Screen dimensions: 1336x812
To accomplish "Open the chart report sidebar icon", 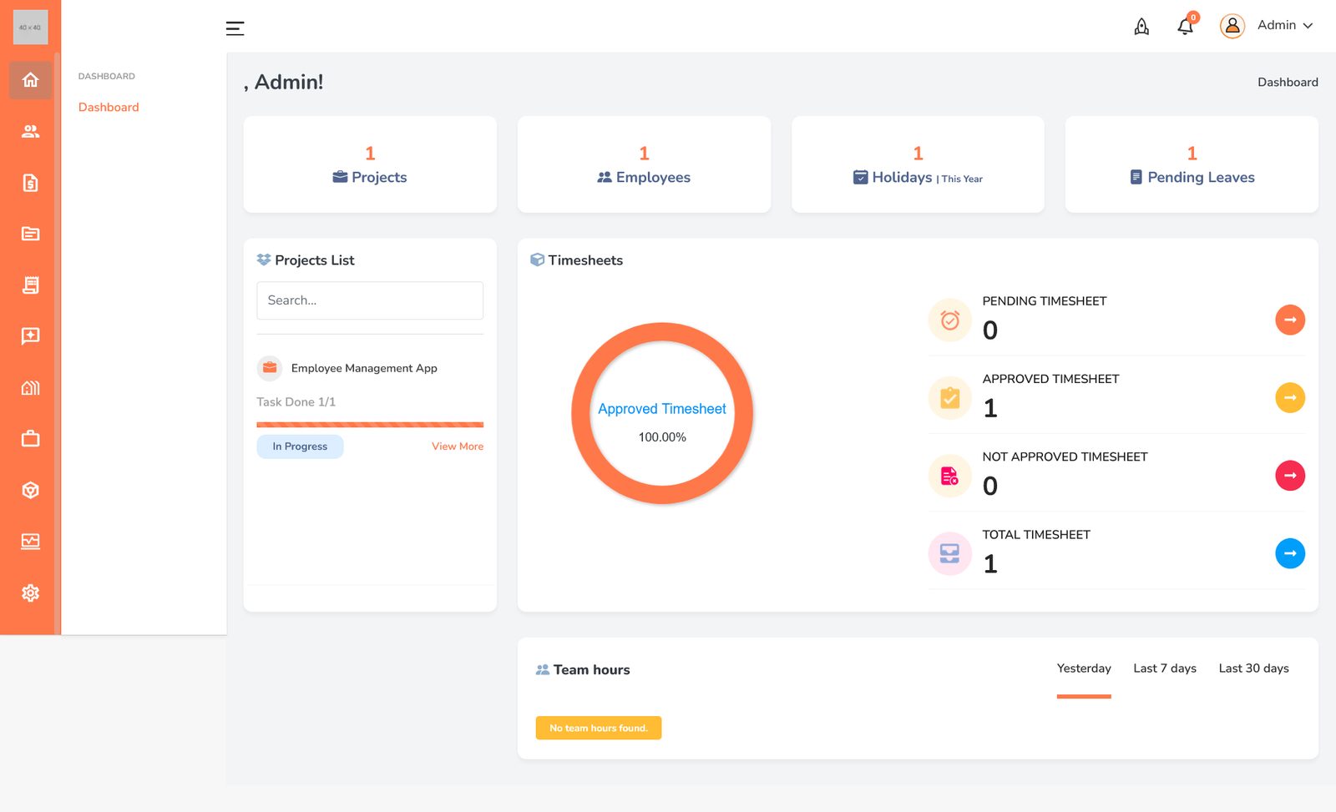I will (x=30, y=542).
